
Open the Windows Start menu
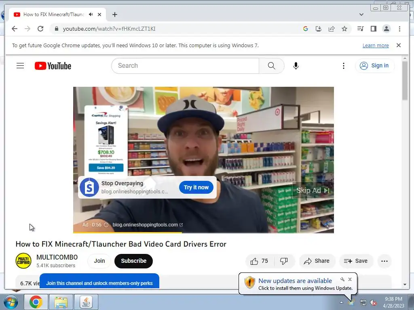point(10,302)
